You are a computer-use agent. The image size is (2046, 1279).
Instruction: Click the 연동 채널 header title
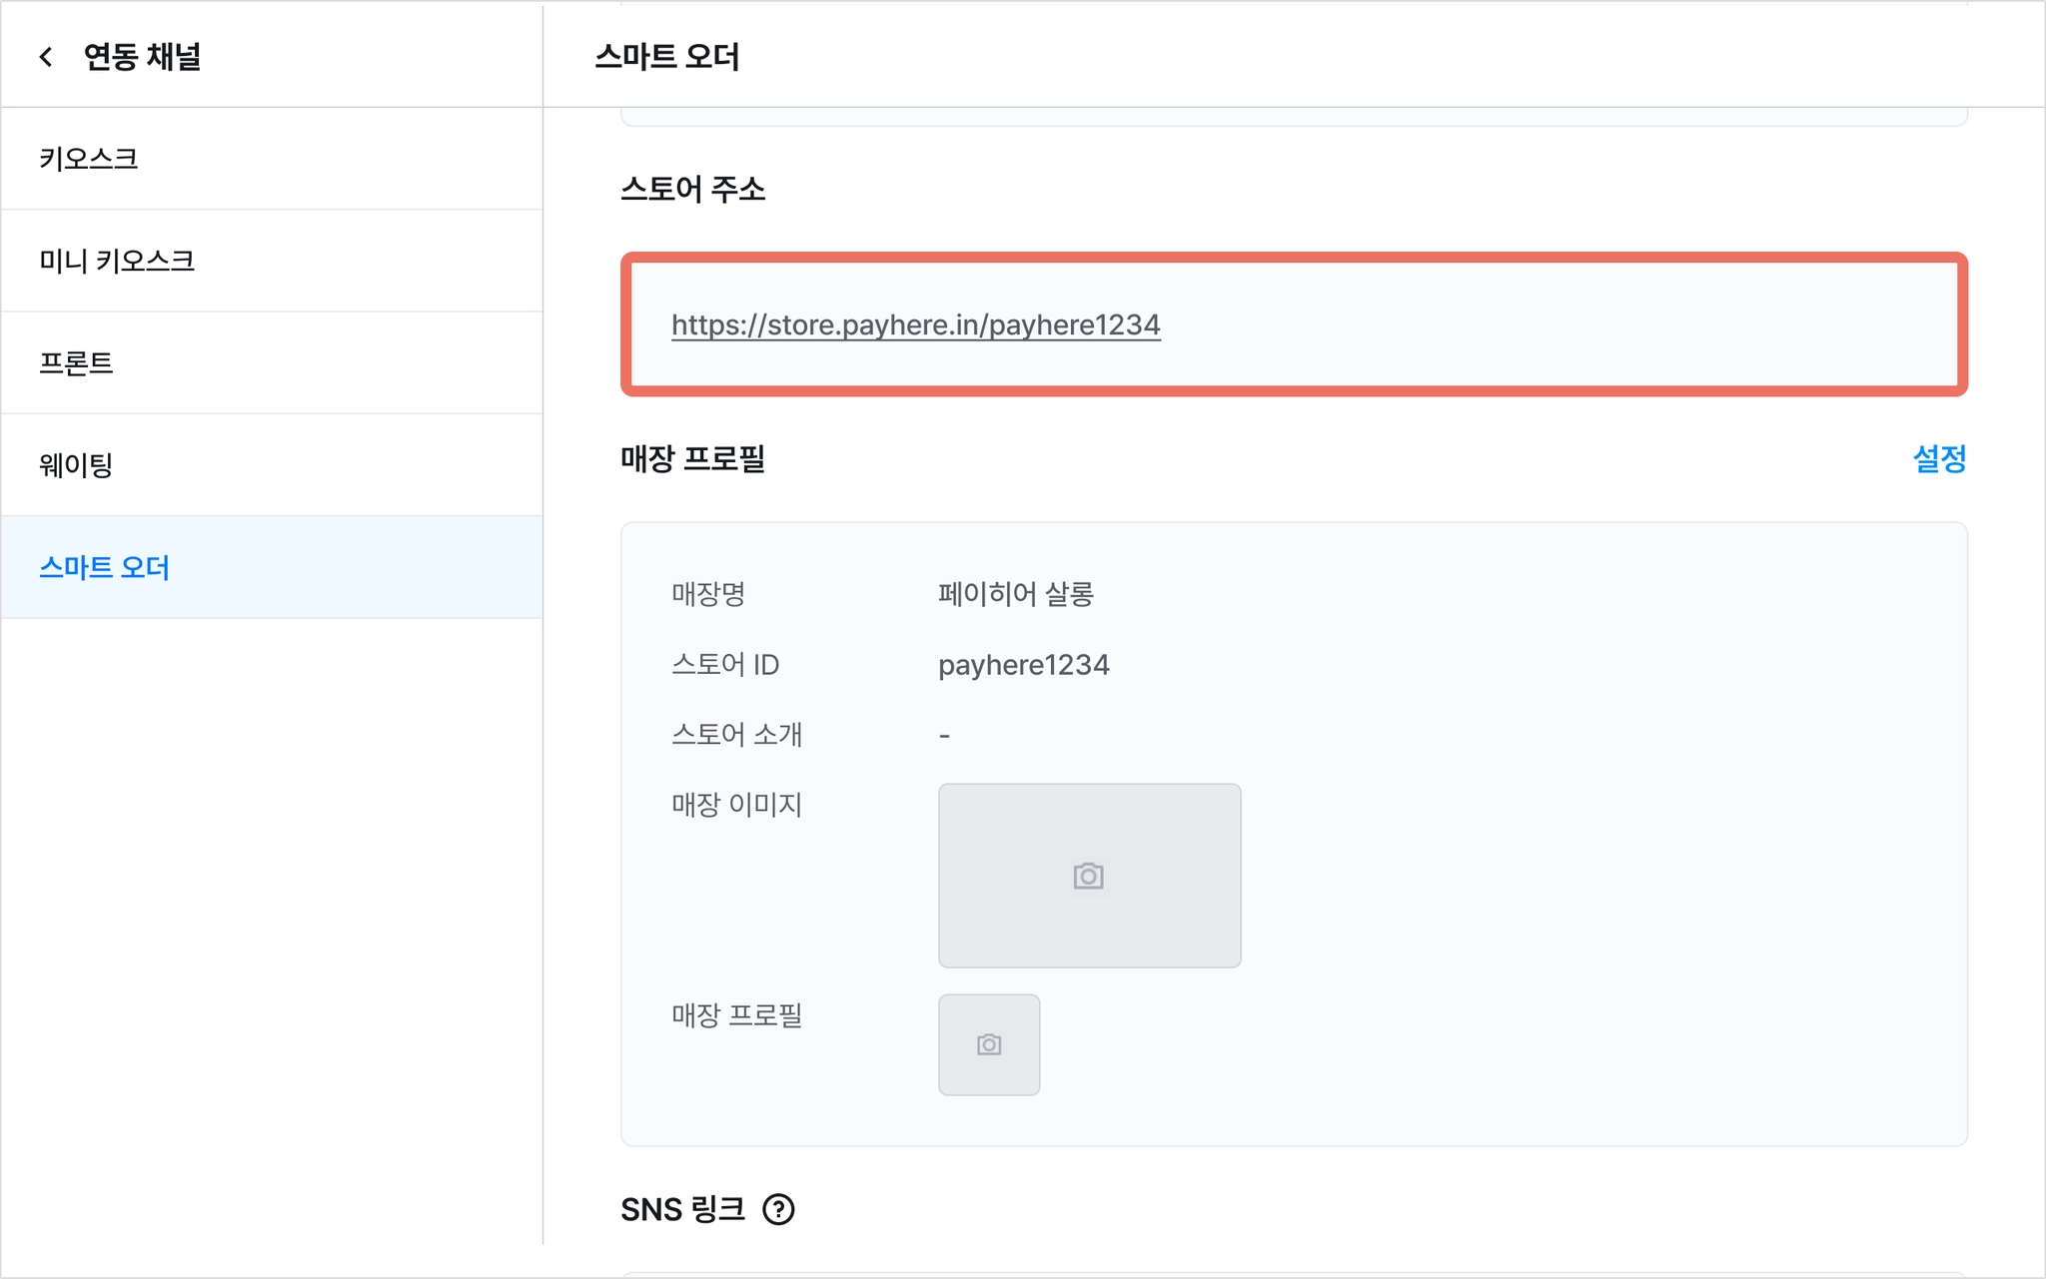point(143,57)
